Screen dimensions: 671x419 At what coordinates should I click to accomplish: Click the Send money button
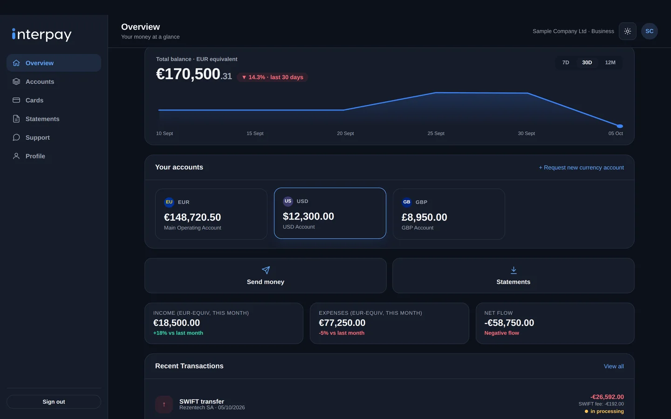point(266,276)
